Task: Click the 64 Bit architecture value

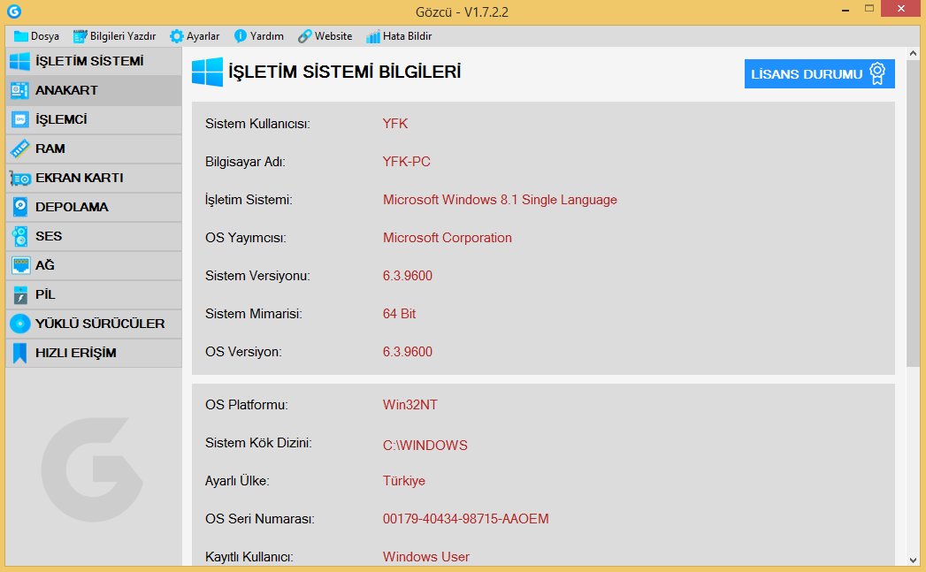Action: pyautogui.click(x=399, y=314)
